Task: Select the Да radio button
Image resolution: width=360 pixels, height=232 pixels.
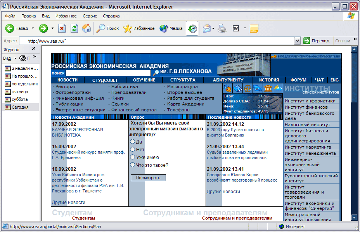Action: (x=132, y=142)
